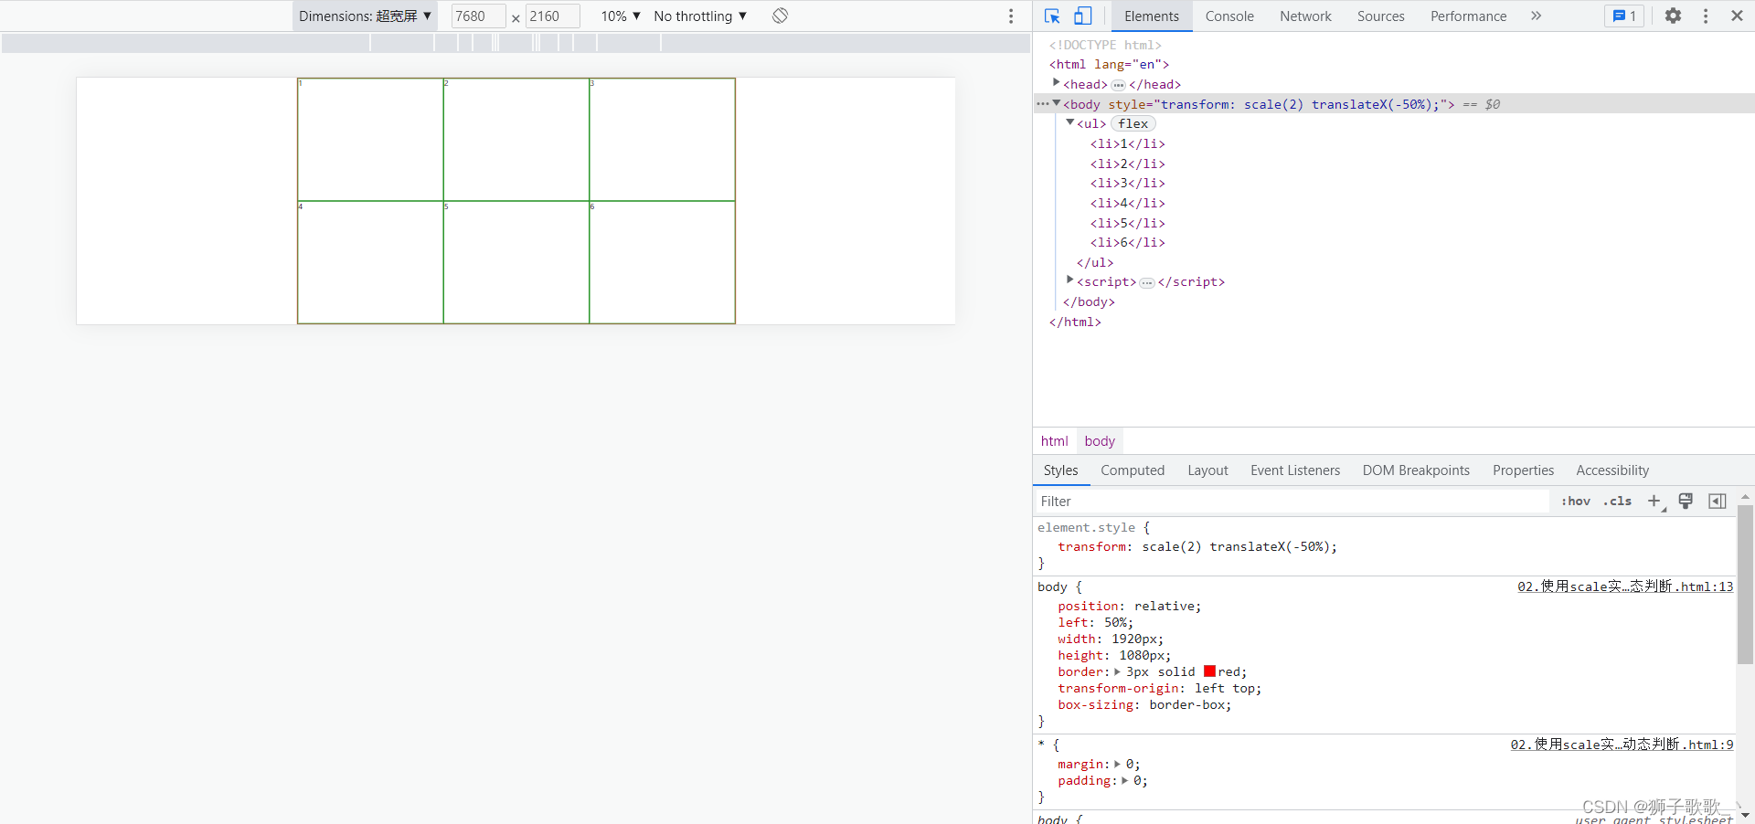1755x824 pixels.
Task: Expand the ellipsis inside script tag
Action: click(1147, 282)
